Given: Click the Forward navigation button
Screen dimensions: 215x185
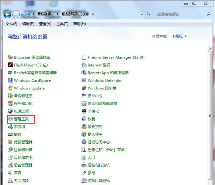Looking at the screenshot, I should (16, 14).
